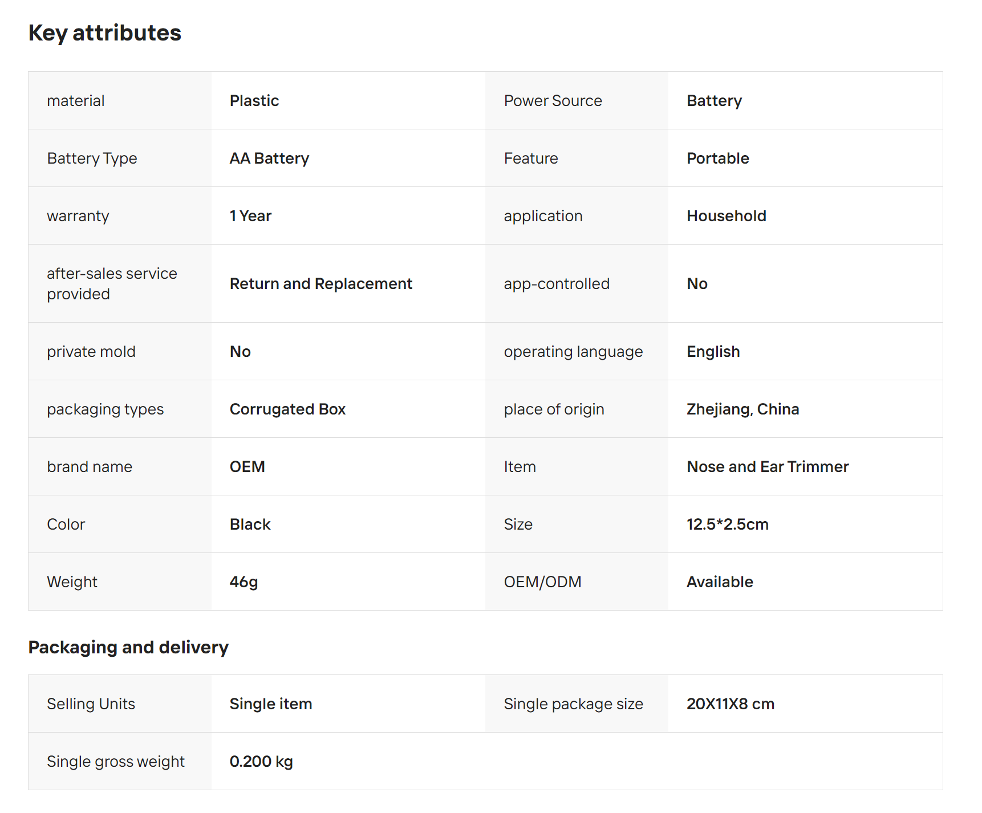The height and width of the screenshot is (813, 982).
Task: Click the 46g weight value
Action: (x=244, y=582)
